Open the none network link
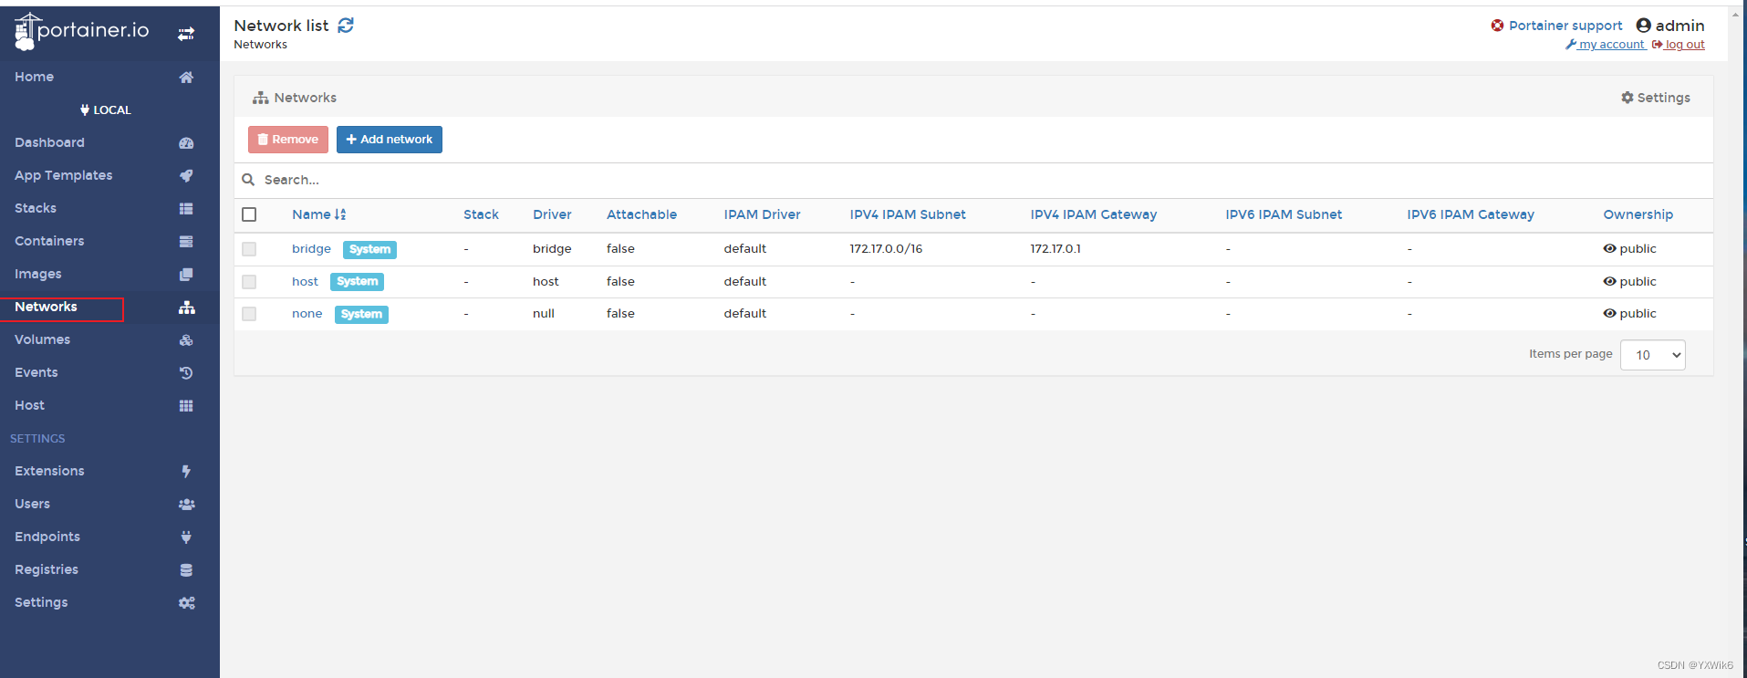Screen dimensions: 1747x678 coord(307,314)
